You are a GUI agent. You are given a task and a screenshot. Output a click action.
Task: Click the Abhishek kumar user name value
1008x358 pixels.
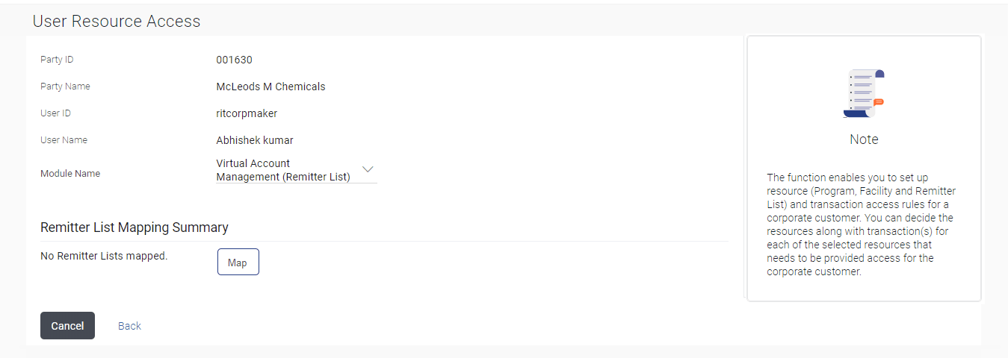(x=254, y=140)
